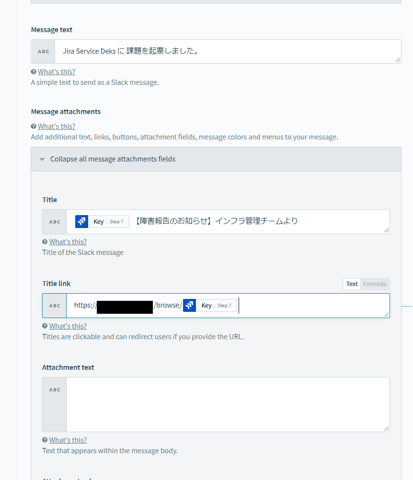The image size is (413, 480).
Task: Collapse all message attachments fields
Action: click(x=216, y=159)
